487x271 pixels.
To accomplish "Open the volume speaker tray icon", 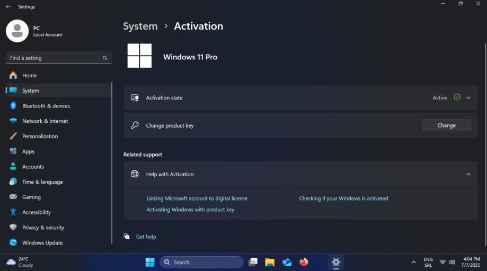I will click(452, 263).
